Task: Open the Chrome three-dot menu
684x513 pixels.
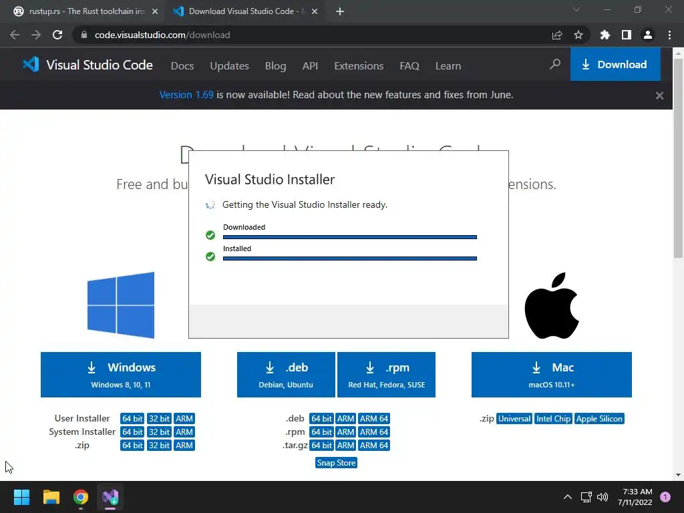Action: [669, 35]
